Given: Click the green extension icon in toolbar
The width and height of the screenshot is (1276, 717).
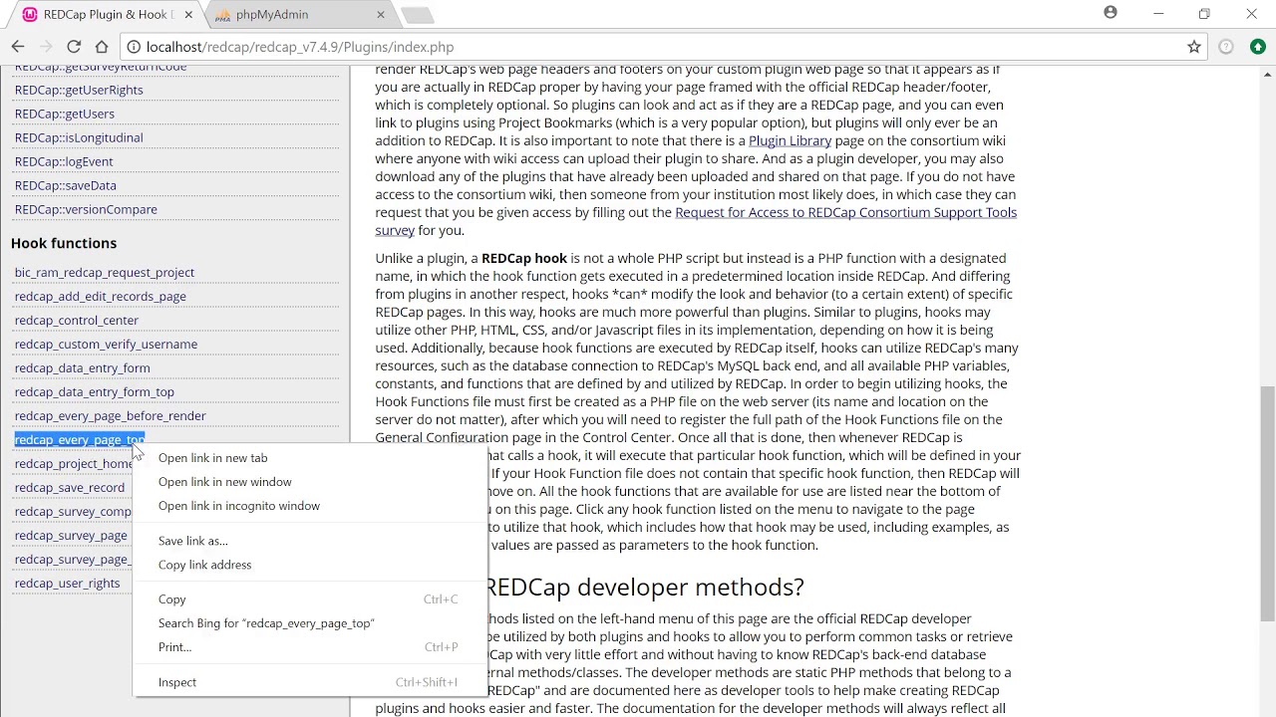Looking at the screenshot, I should click(1258, 47).
